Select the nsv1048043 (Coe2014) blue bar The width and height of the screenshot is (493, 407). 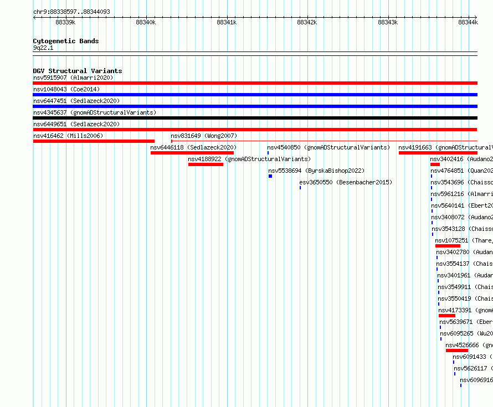255,95
